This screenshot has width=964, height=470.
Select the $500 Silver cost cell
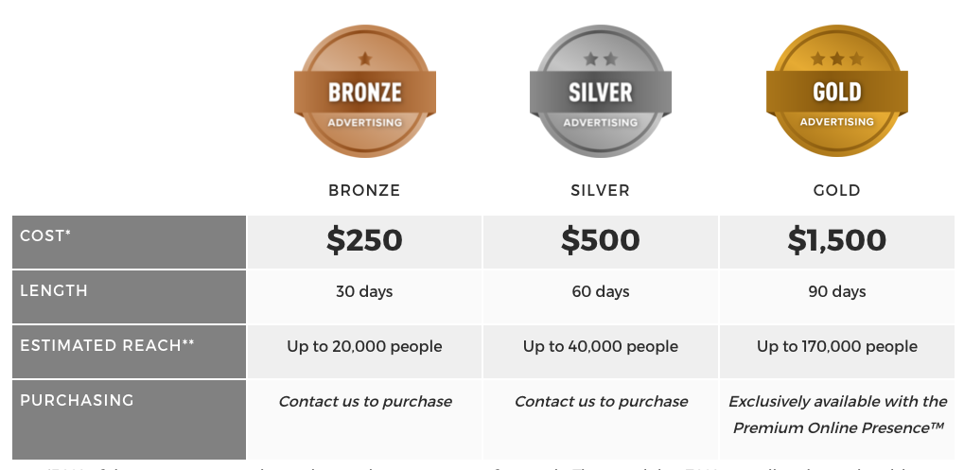(x=601, y=241)
